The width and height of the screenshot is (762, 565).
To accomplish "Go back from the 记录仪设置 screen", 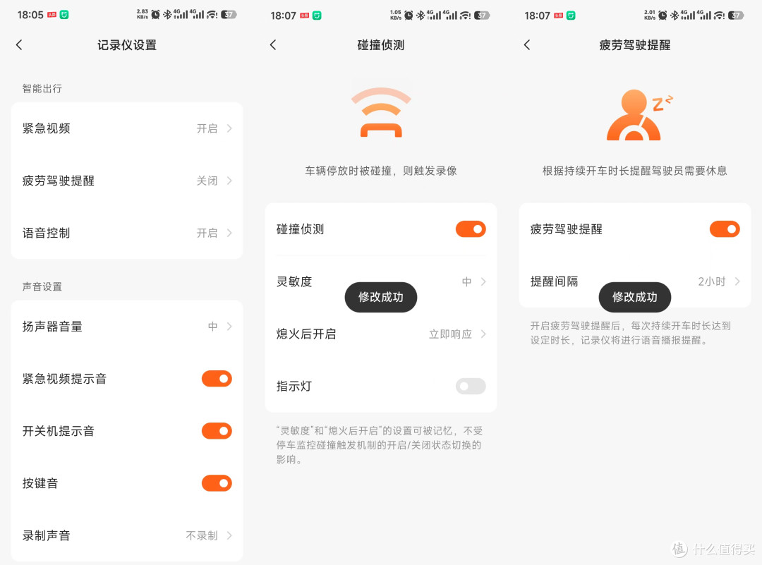I will pos(20,45).
